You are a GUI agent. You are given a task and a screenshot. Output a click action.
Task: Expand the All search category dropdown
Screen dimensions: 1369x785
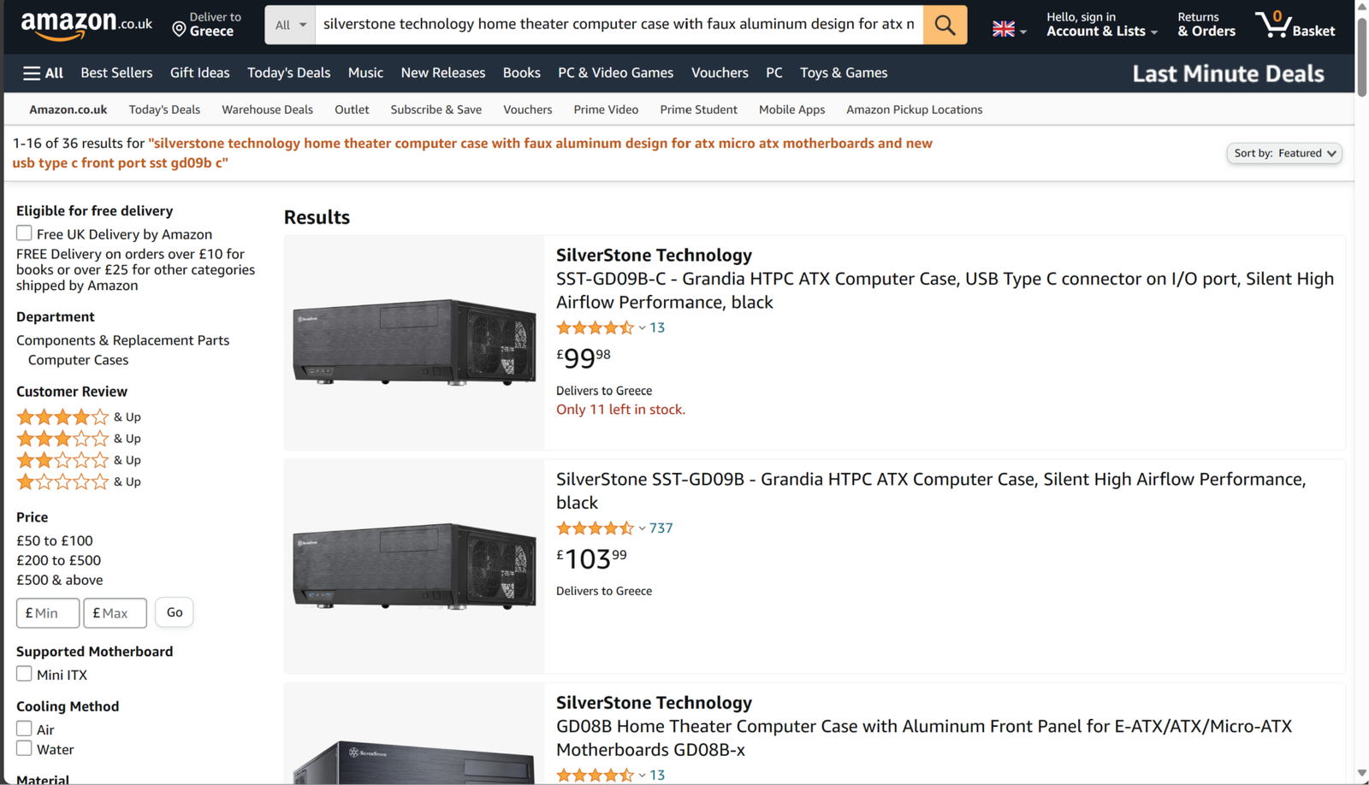(x=290, y=25)
